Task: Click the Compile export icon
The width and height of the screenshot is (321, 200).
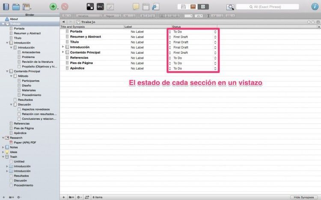Action: pos(156,7)
